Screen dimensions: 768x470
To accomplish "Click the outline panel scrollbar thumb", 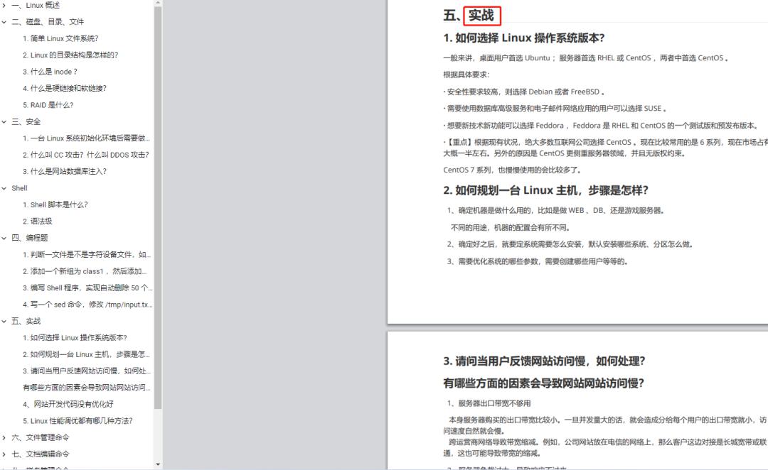I will point(158,207).
